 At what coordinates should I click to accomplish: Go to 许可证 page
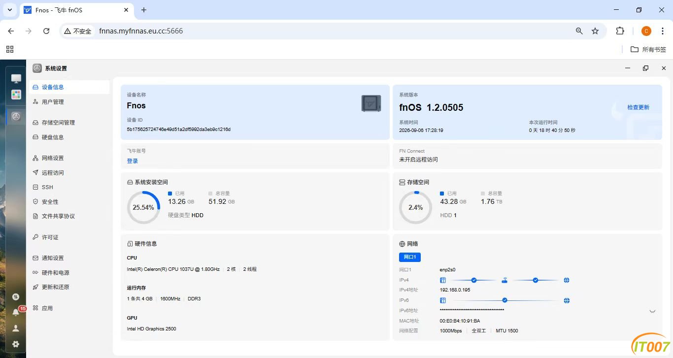pos(69,237)
